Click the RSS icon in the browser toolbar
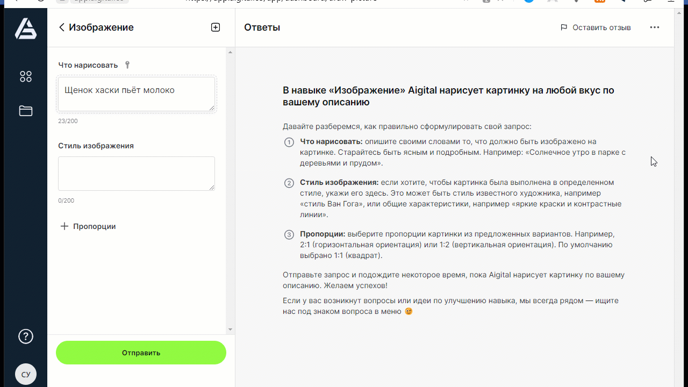Viewport: 688px width, 387px height. coord(600,2)
